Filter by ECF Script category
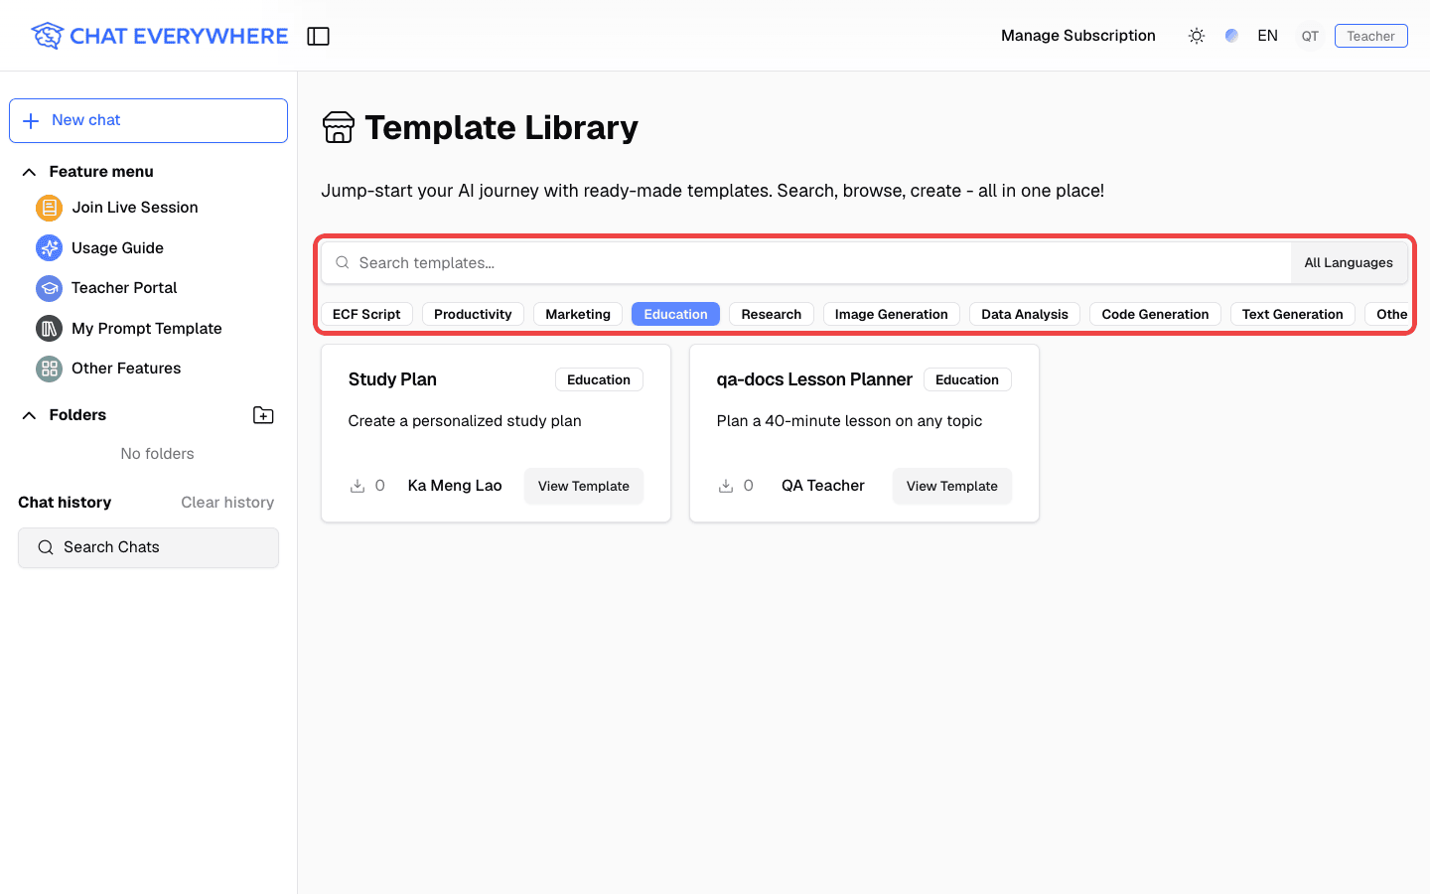Screen dimensions: 1430x894 click(366, 314)
